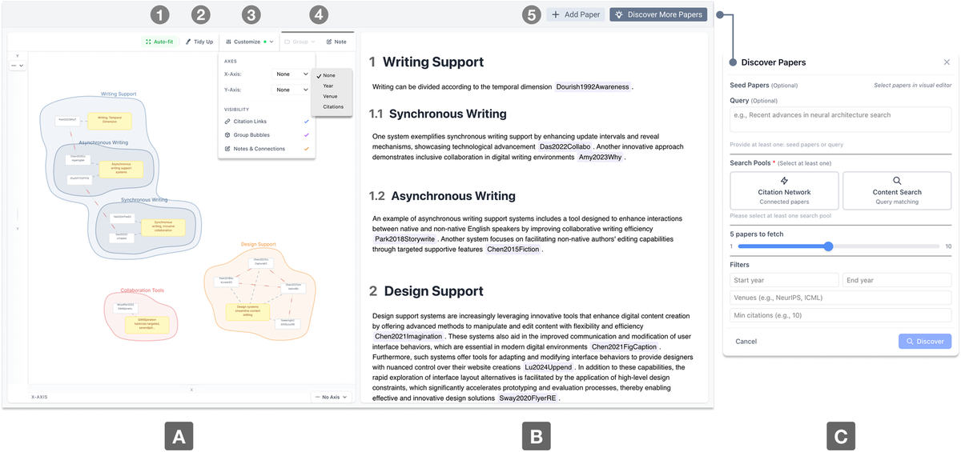Click the Synchronous Writing section heading
This screenshot has height=452, width=961.
[448, 114]
